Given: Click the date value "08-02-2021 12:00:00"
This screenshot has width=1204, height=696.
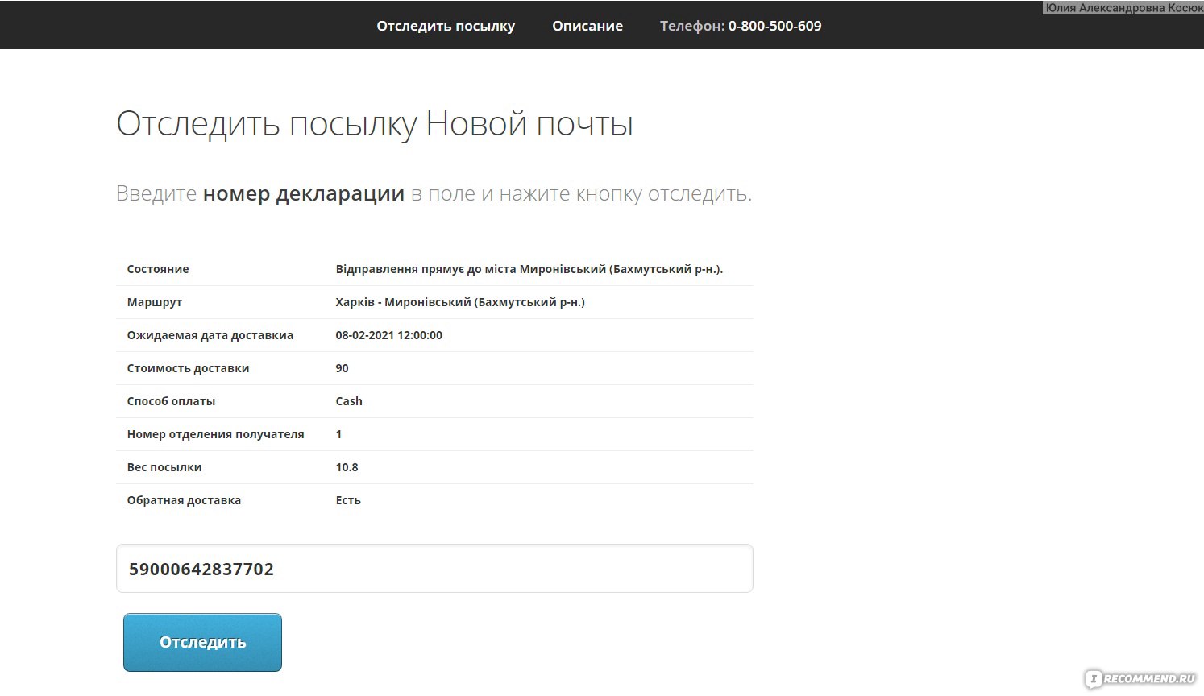Looking at the screenshot, I should (x=389, y=335).
